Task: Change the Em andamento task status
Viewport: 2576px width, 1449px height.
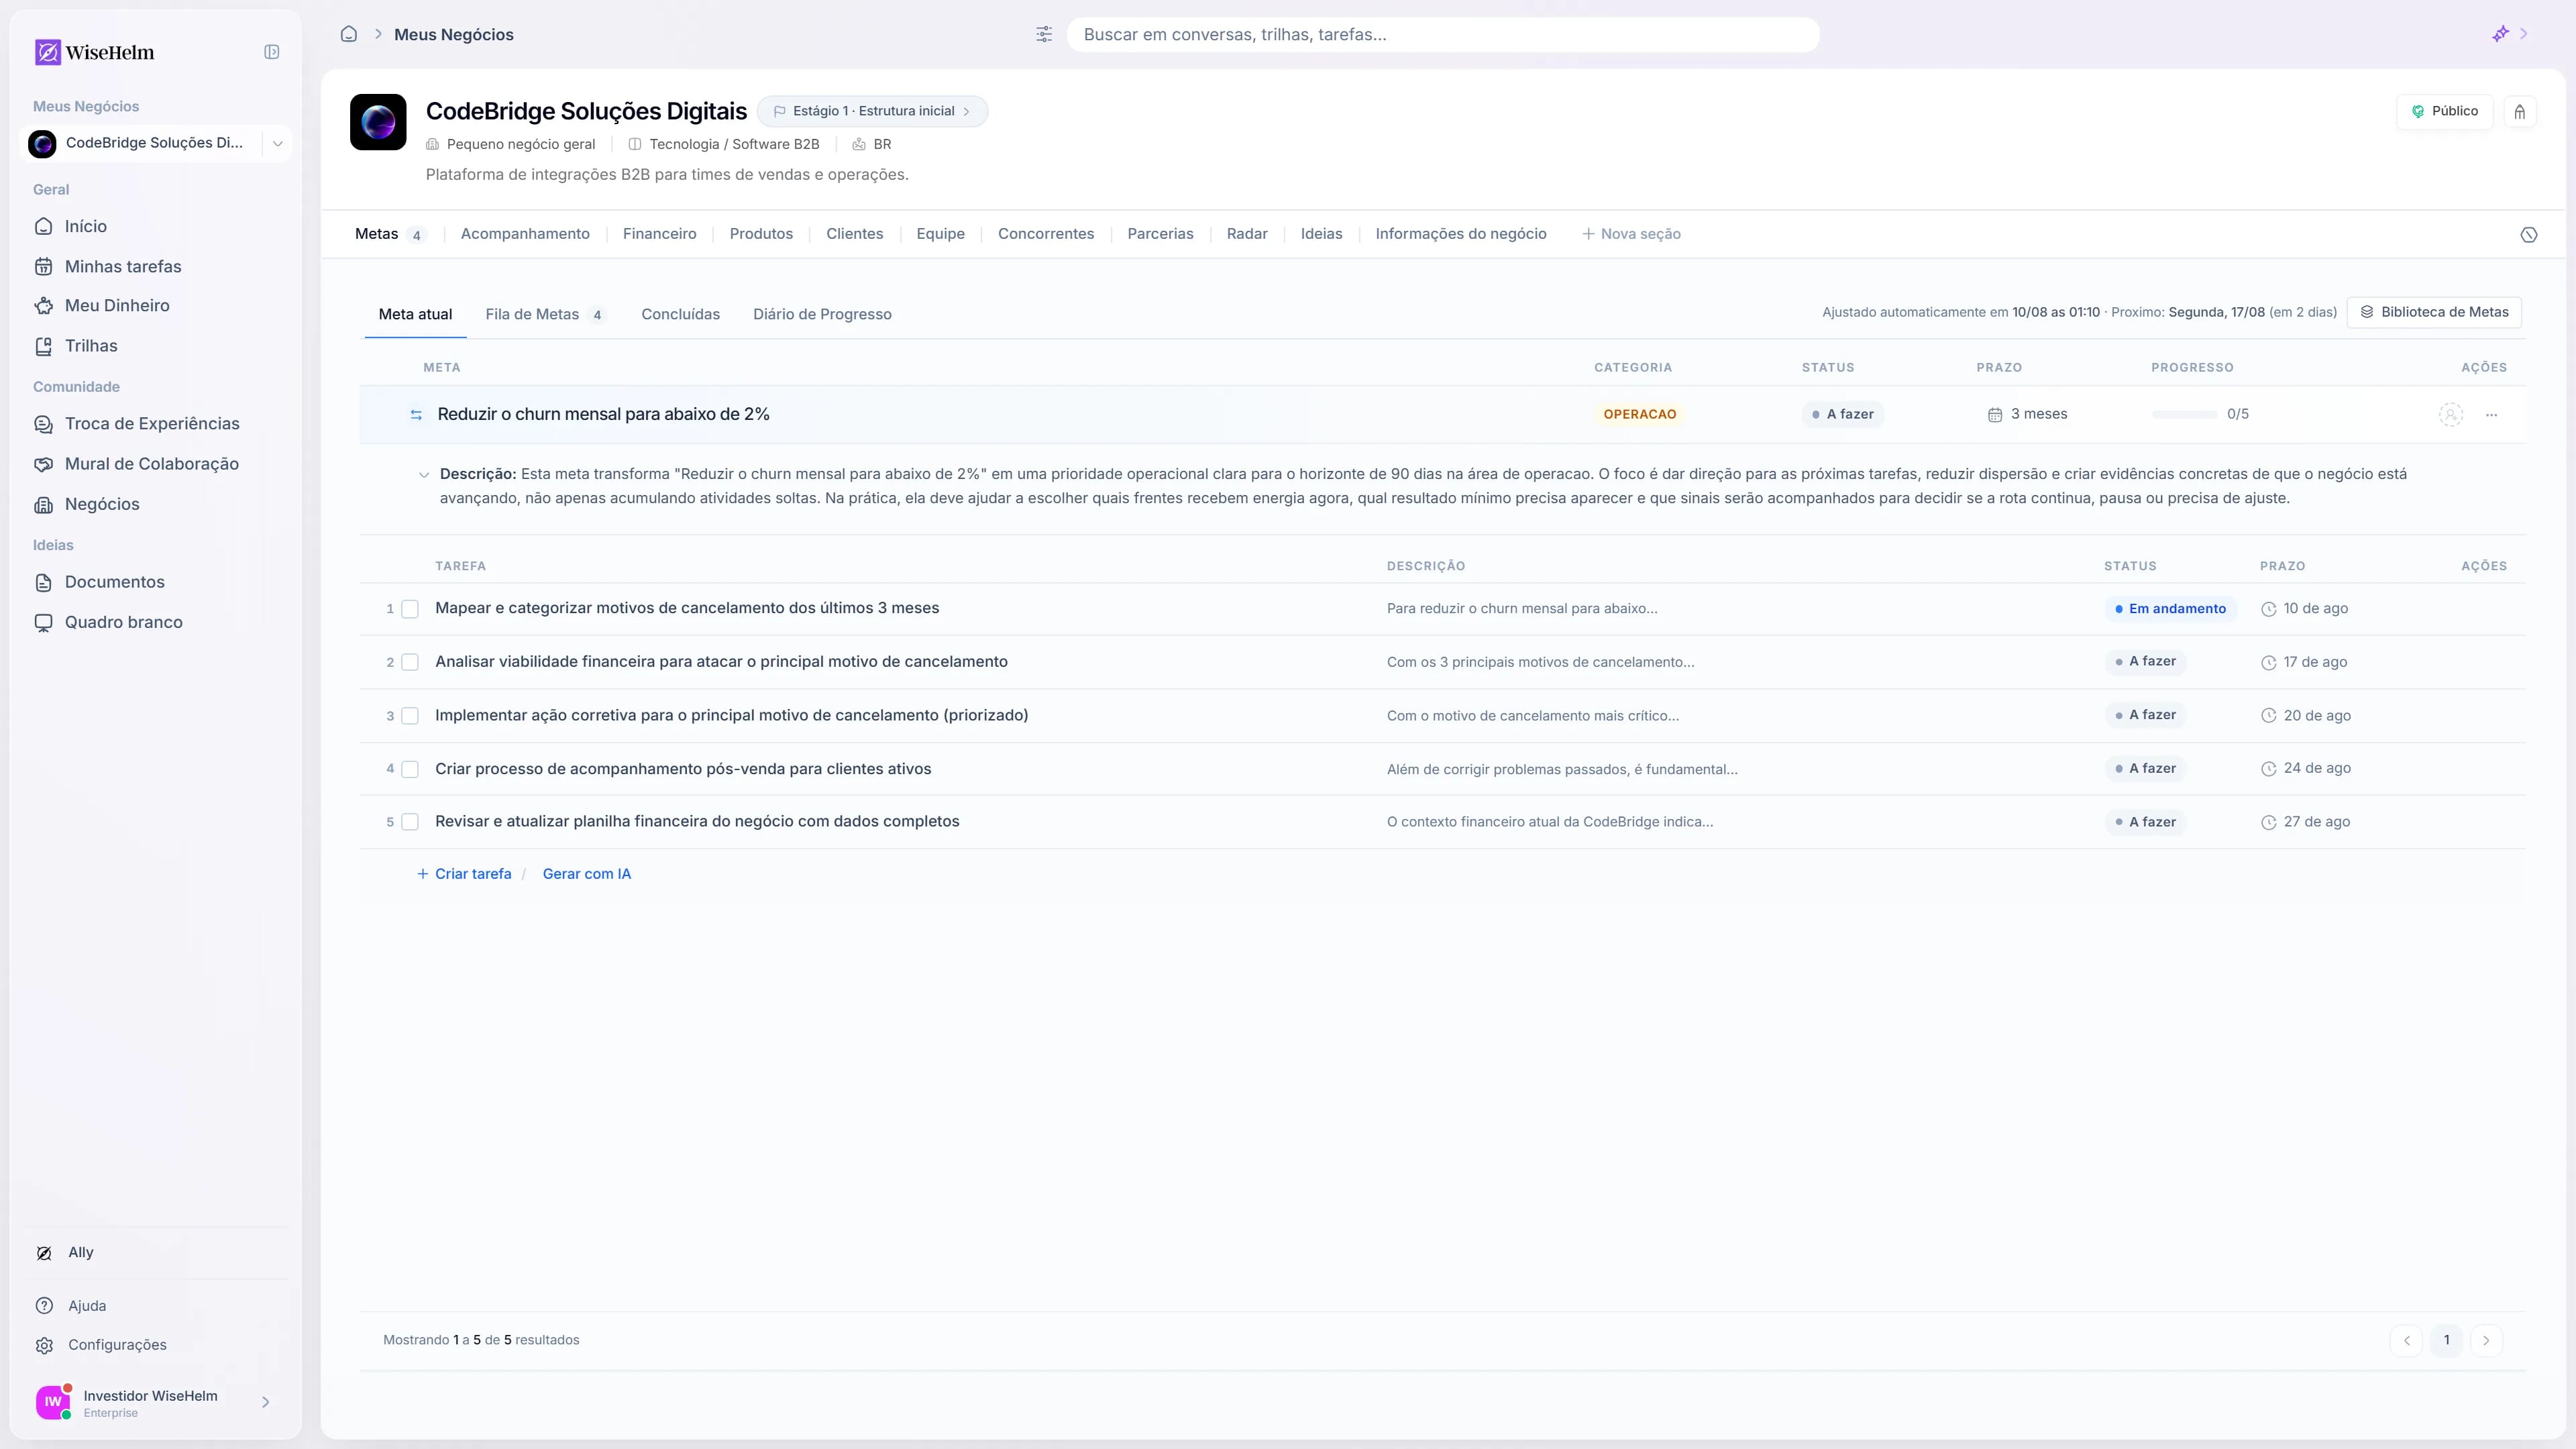Action: pos(2170,609)
